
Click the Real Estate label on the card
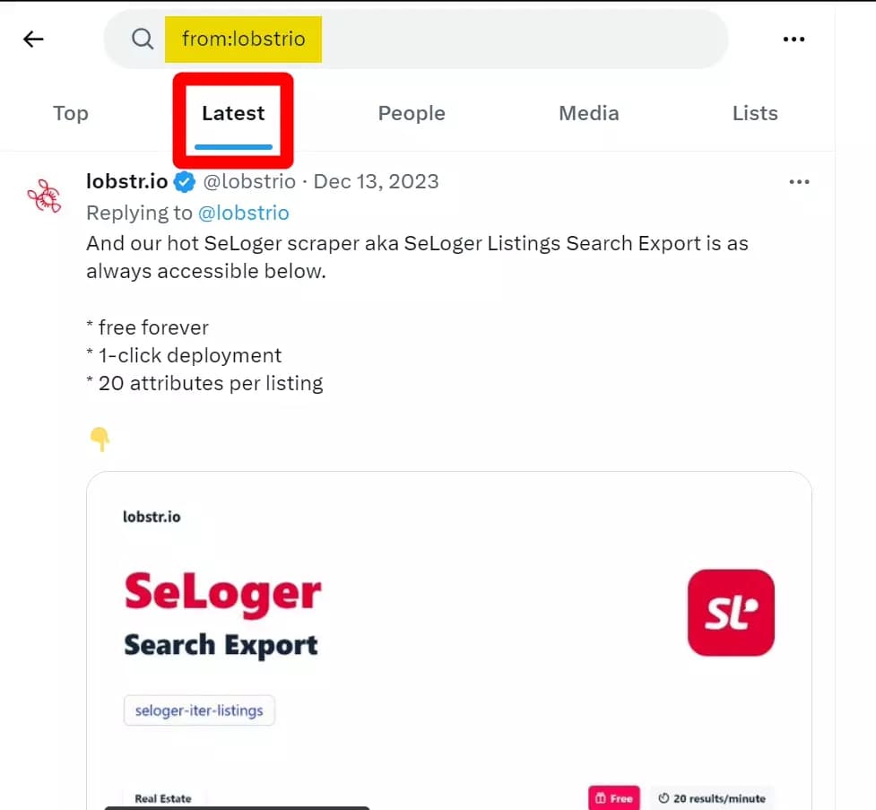[x=162, y=797]
